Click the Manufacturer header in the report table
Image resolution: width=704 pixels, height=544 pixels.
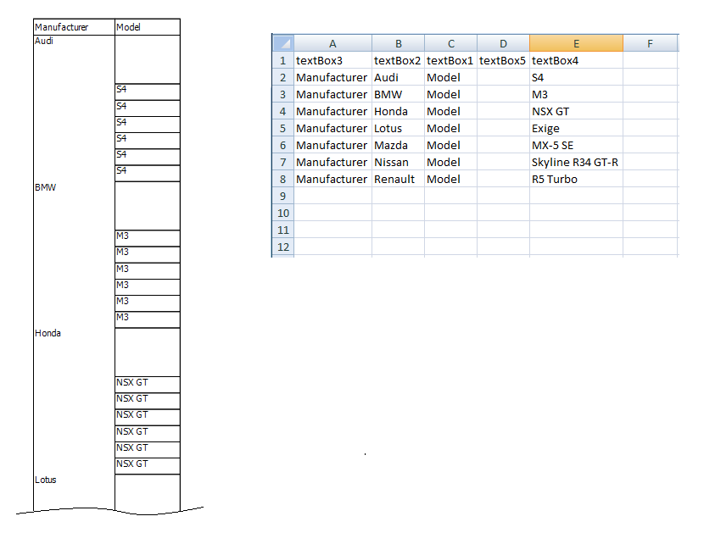(x=74, y=27)
